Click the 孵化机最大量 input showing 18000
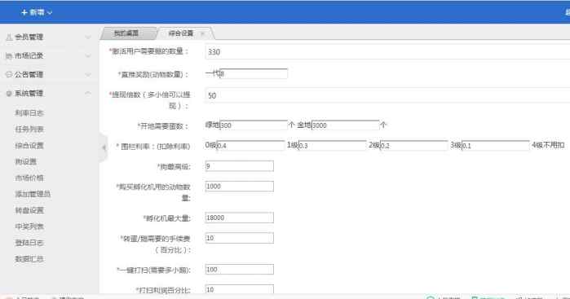The width and height of the screenshot is (570, 299). (239, 218)
